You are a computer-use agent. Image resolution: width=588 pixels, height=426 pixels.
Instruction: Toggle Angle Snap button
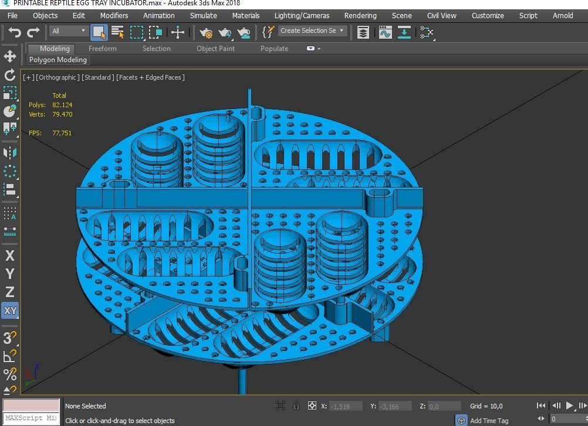(10, 356)
